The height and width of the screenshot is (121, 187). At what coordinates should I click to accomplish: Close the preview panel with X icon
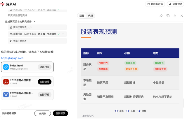(181, 16)
